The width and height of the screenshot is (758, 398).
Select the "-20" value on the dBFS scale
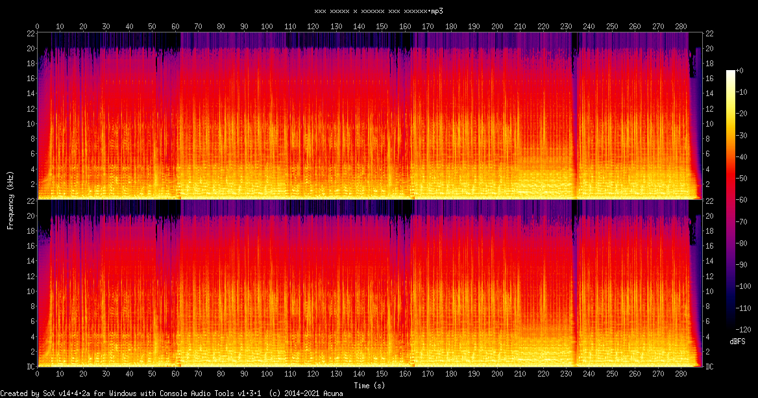pyautogui.click(x=742, y=114)
